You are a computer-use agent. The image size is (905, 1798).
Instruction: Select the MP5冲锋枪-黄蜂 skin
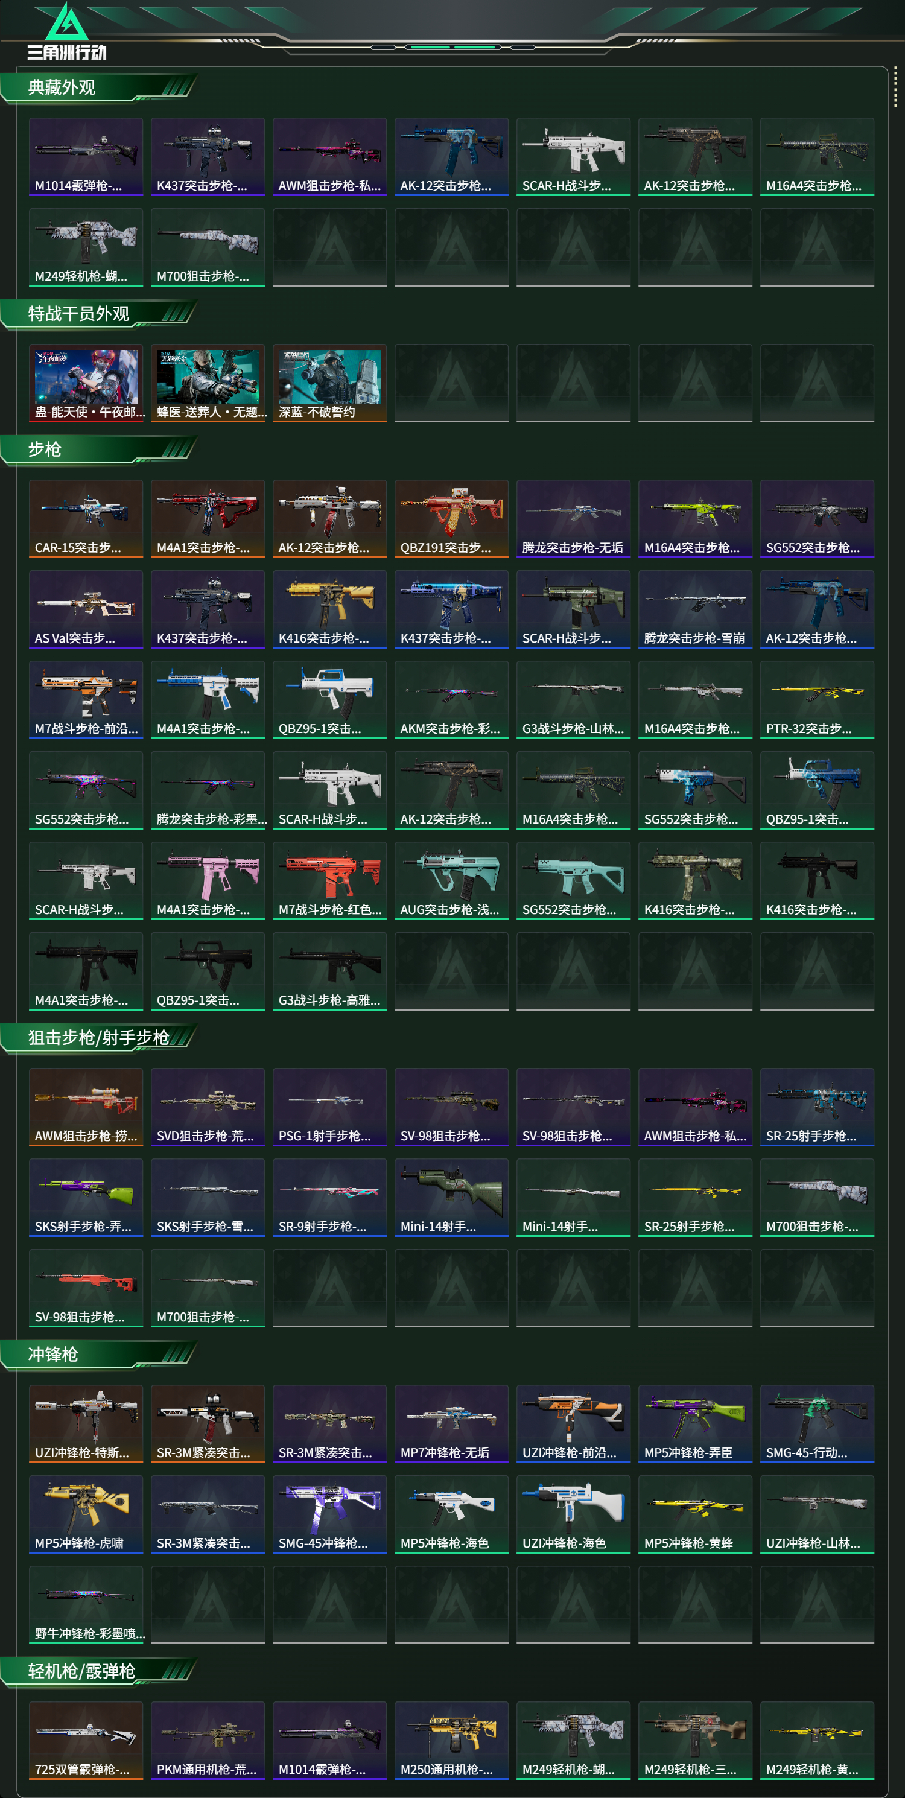pyautogui.click(x=695, y=1514)
